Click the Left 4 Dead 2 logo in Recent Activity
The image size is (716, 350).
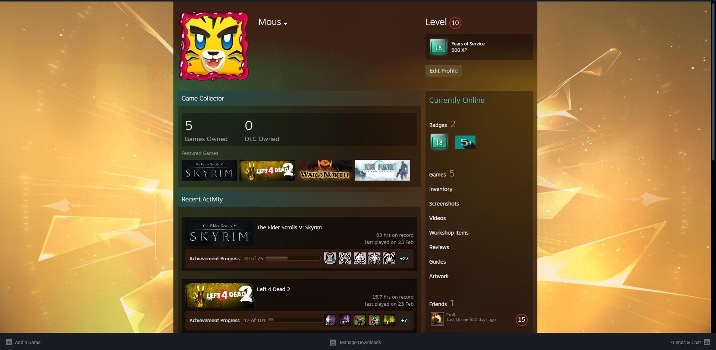click(220, 295)
